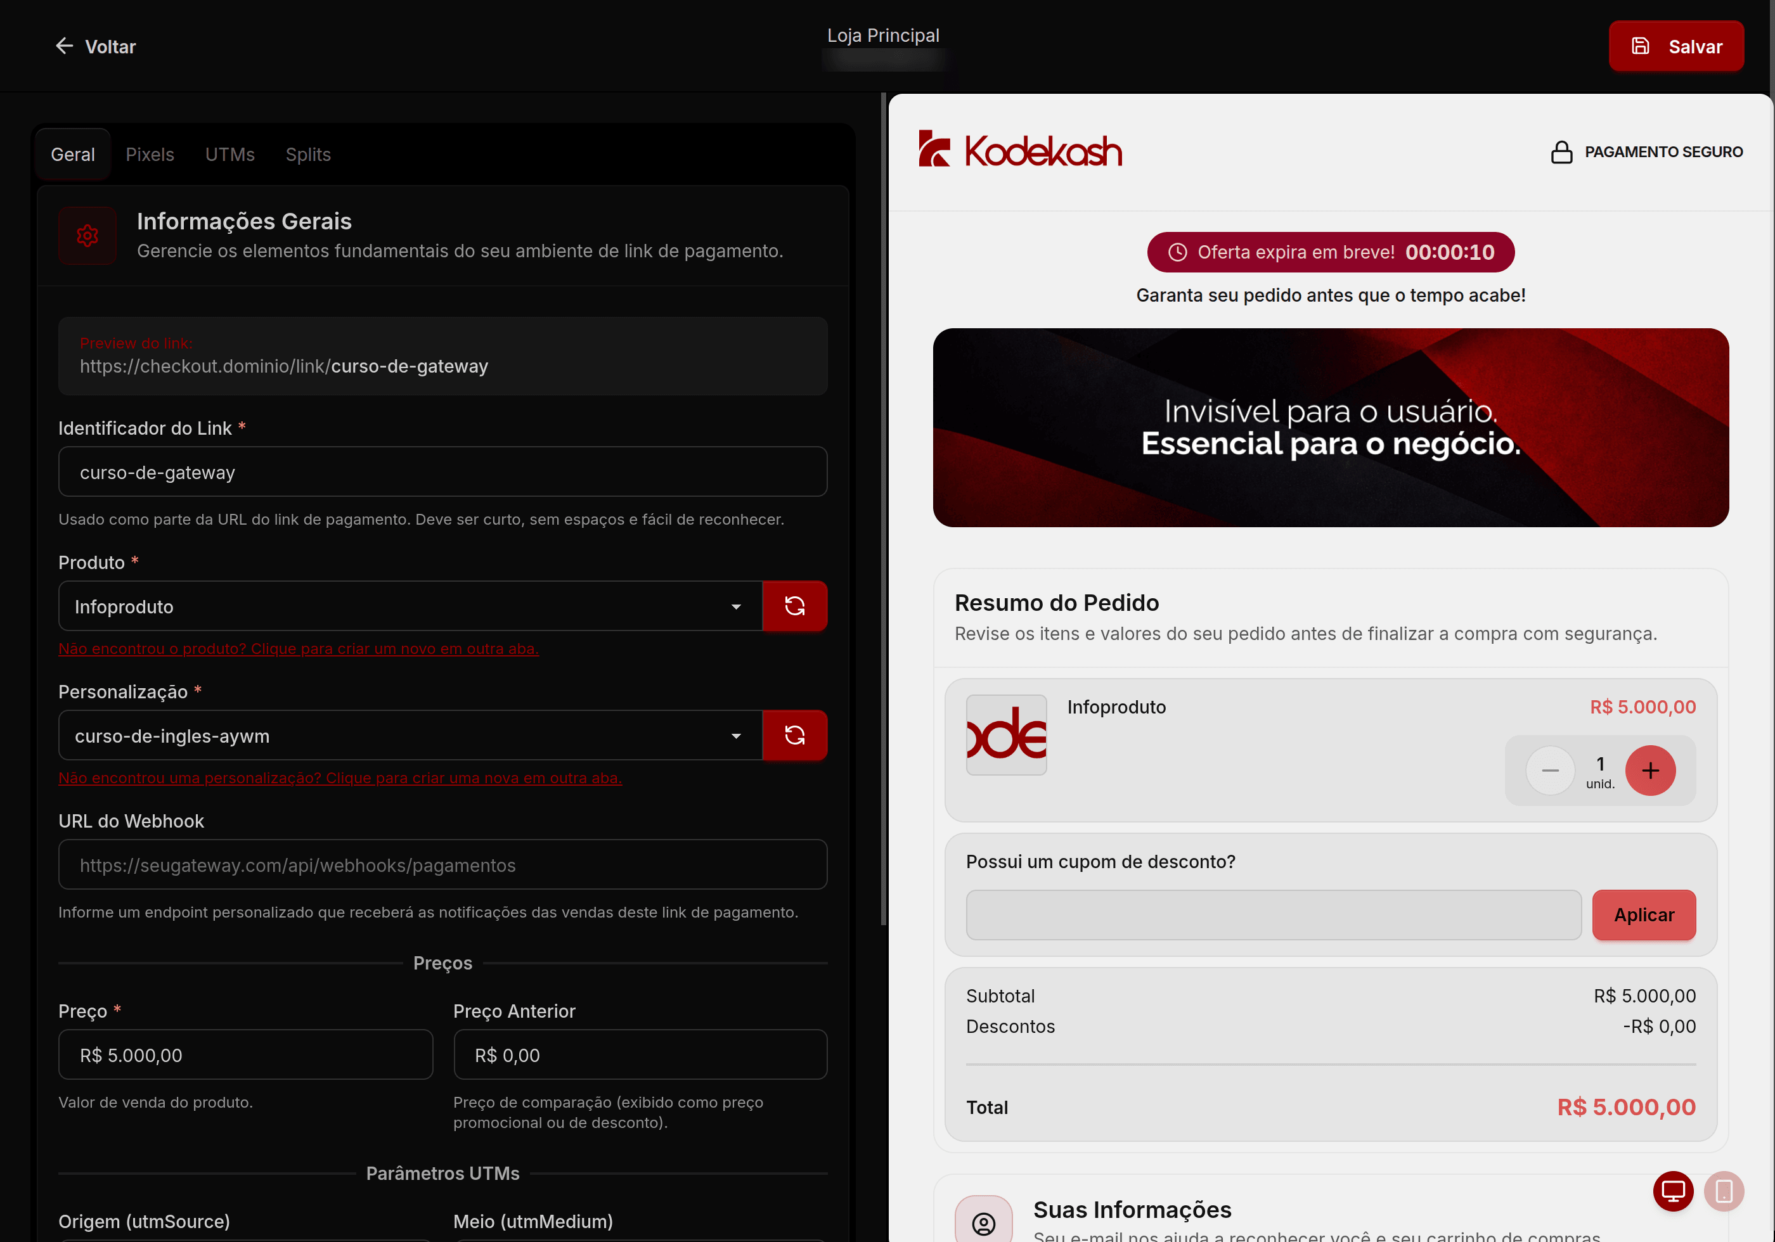Follow the link to create a new personalization
The image size is (1775, 1242).
tap(340, 778)
